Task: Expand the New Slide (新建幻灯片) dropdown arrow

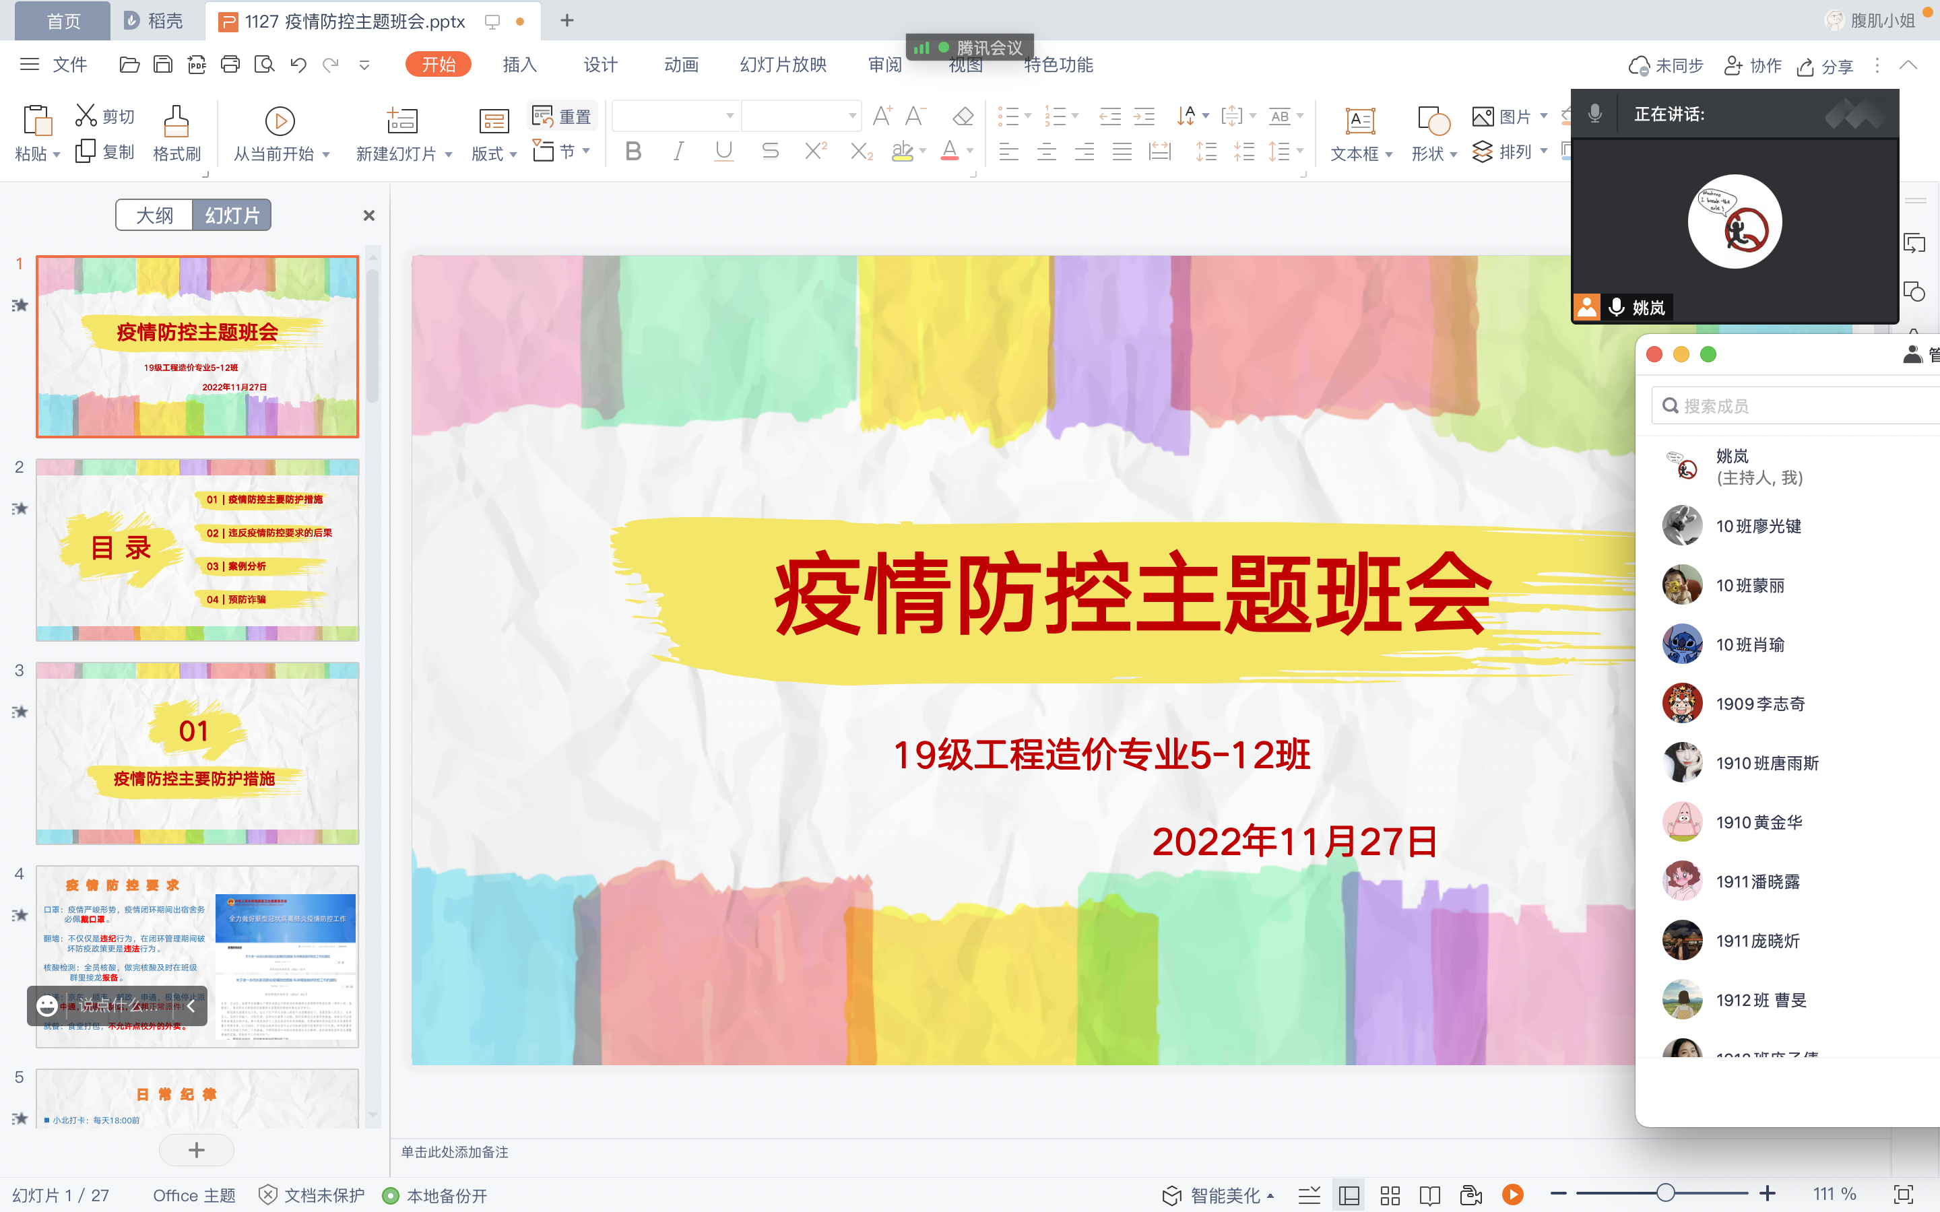Action: [448, 154]
